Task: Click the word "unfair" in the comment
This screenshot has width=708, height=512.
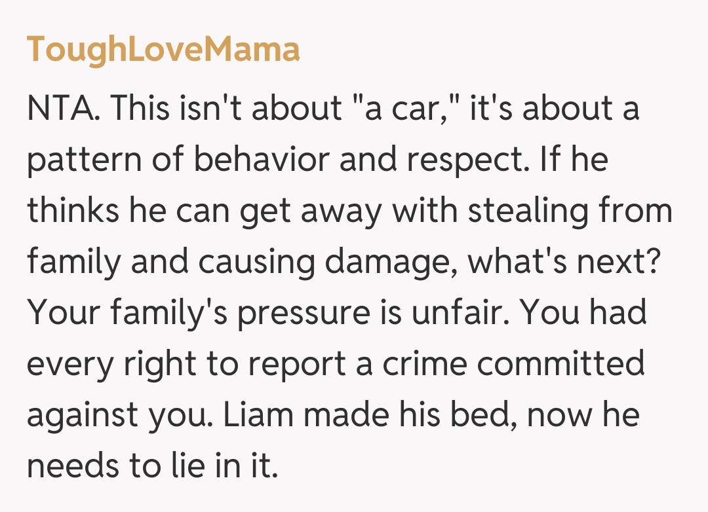Action: tap(460, 314)
